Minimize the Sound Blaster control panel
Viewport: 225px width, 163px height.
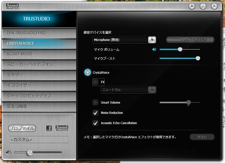pyautogui.click(x=203, y=6)
